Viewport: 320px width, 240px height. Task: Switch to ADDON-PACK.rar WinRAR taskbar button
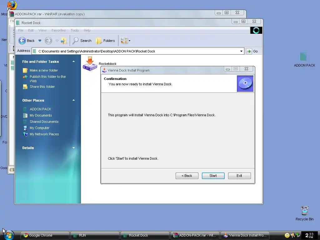coord(195,235)
